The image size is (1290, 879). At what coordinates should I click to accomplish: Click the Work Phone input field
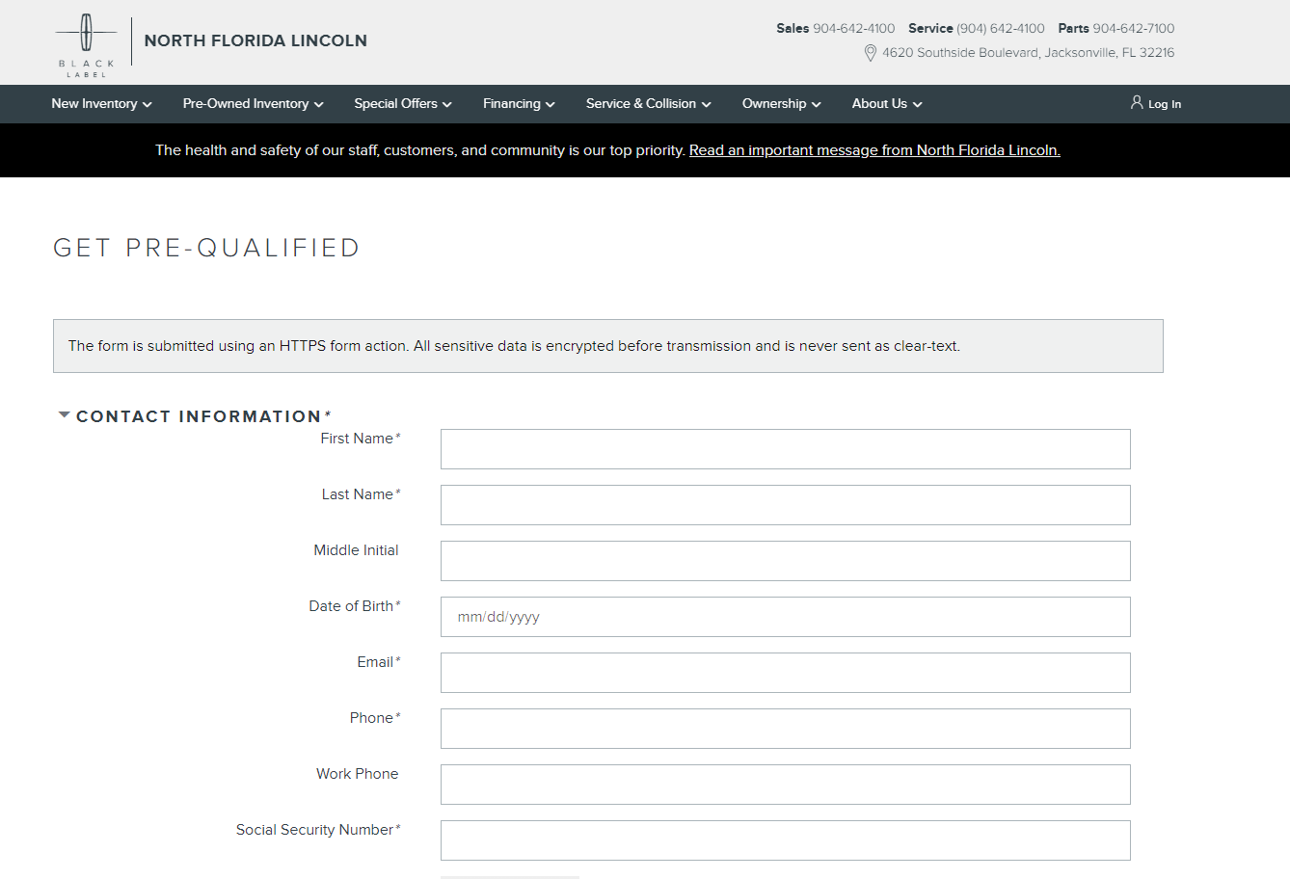(785, 785)
